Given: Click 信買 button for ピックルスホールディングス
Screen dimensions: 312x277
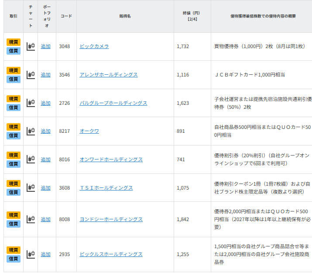Looking at the screenshot, I should (x=14, y=259).
